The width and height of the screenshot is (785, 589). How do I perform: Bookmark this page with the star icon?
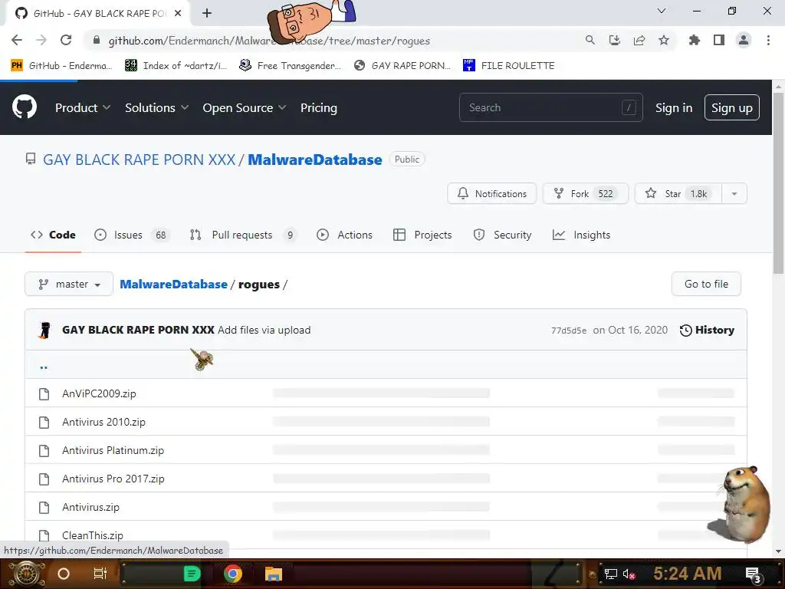point(664,40)
